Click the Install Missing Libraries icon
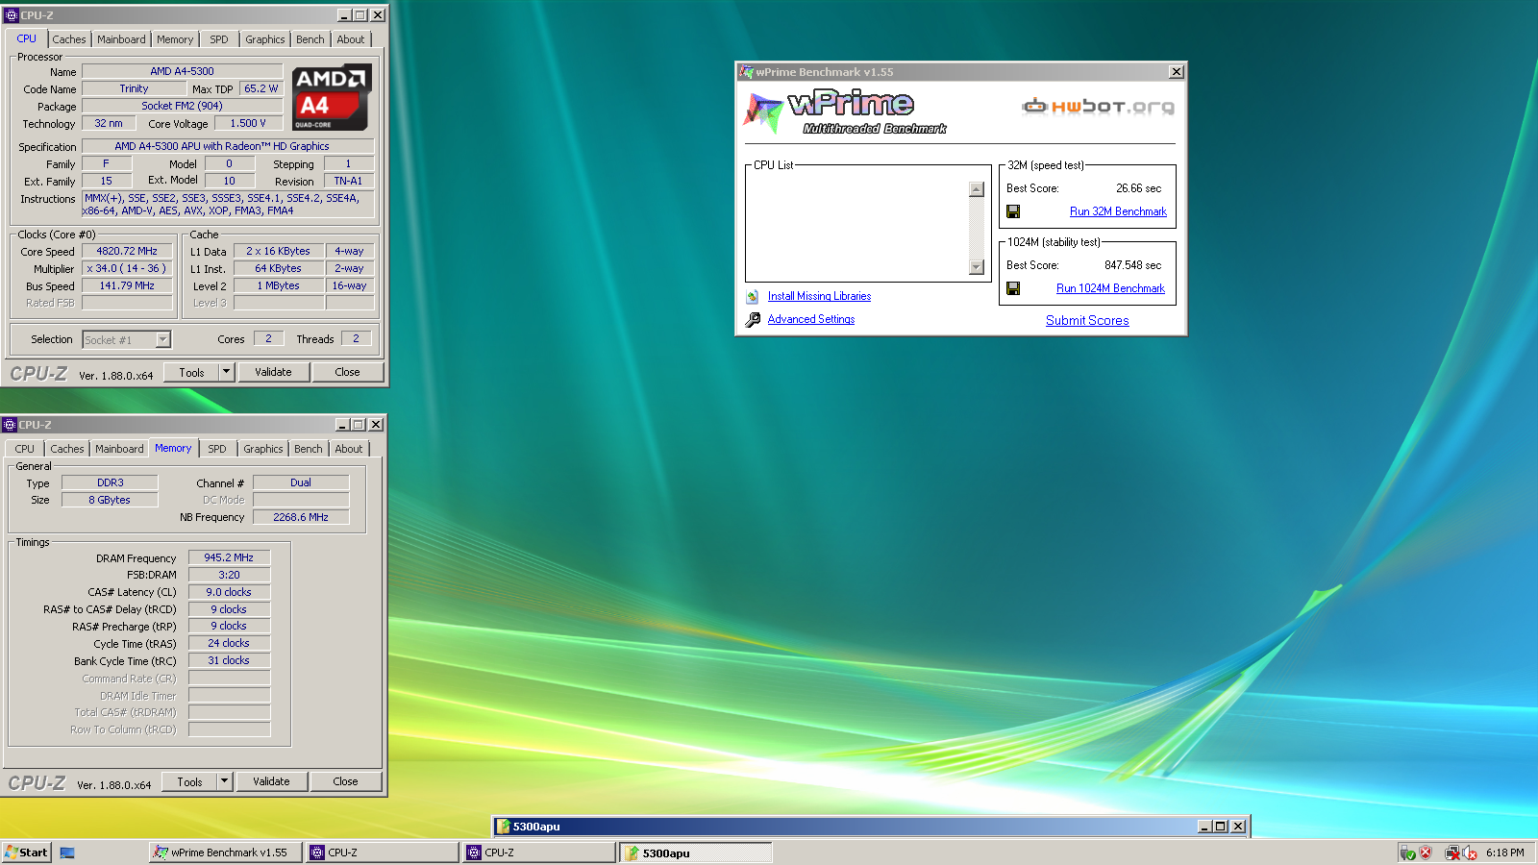Viewport: 1538px width, 865px height. pos(753,297)
